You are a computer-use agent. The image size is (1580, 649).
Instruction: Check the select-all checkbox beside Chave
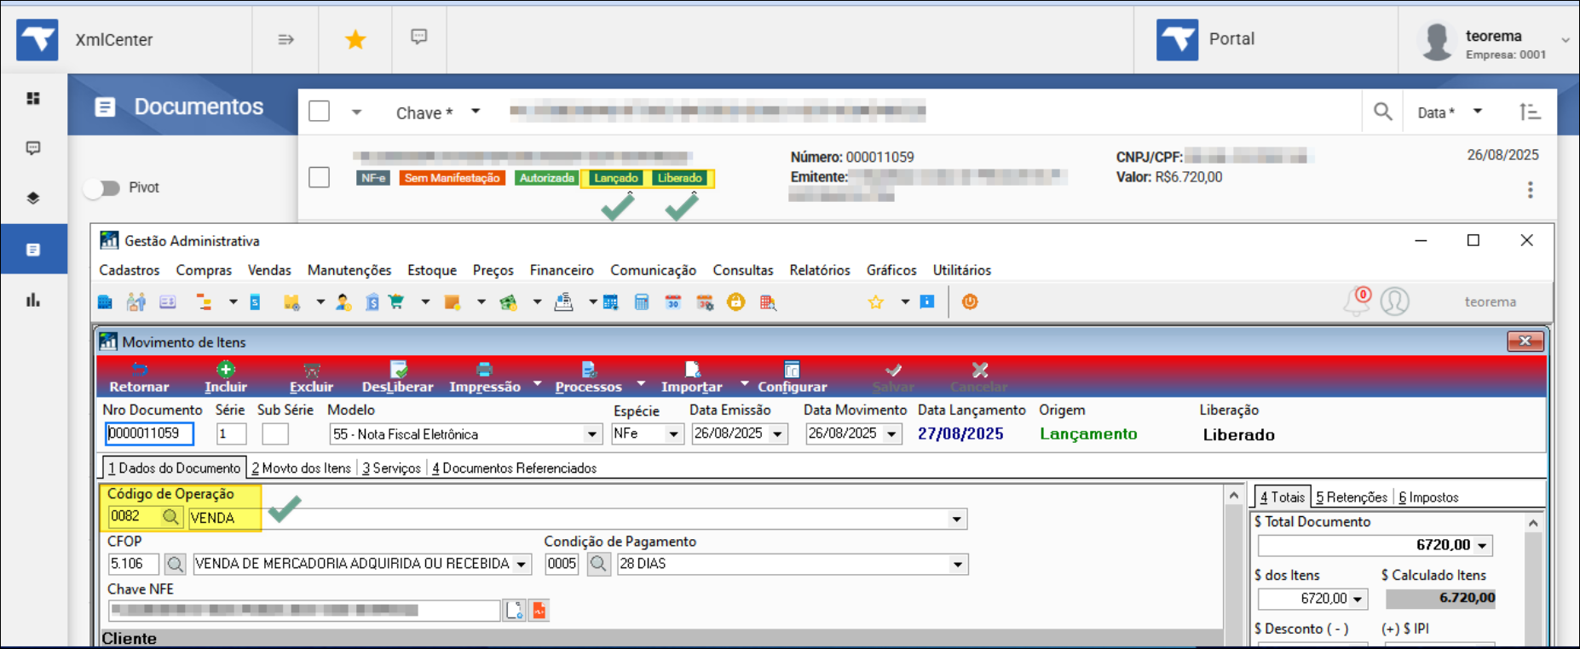pyautogui.click(x=320, y=112)
